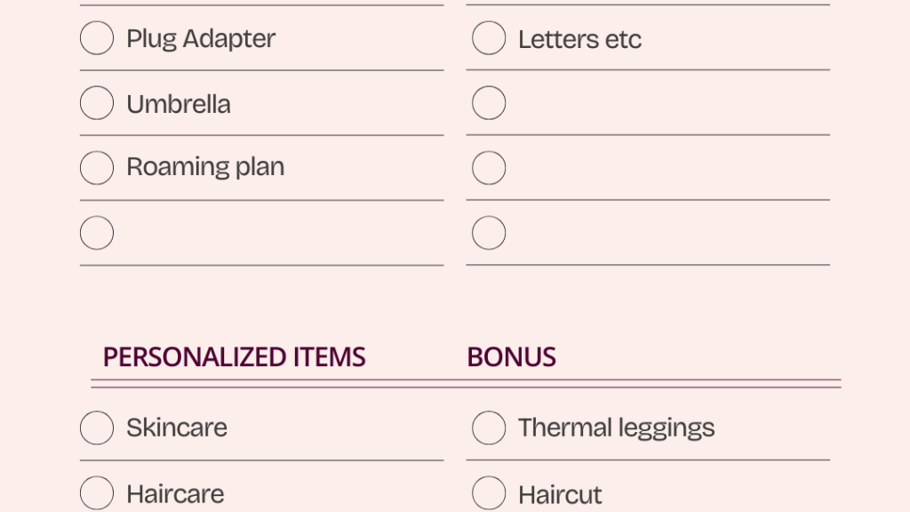
Task: Mark the Skincare circle as done
Action: click(x=96, y=428)
